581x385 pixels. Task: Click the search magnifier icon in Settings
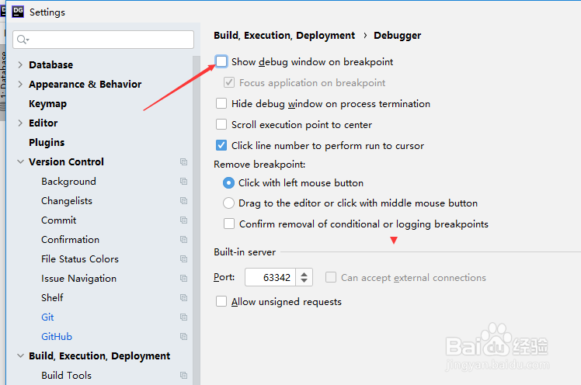pyautogui.click(x=23, y=40)
